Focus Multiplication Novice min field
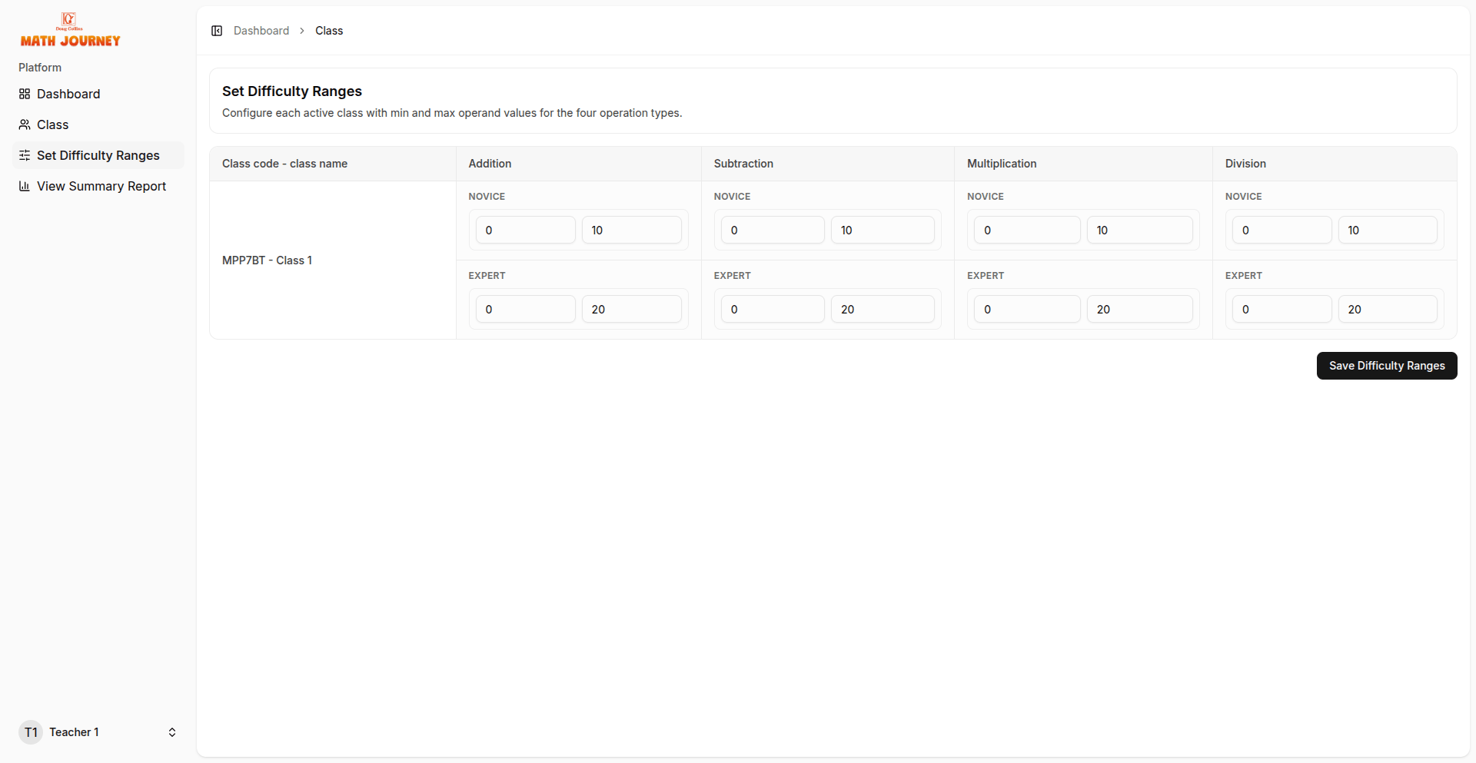This screenshot has height=763, width=1476. pos(1027,230)
